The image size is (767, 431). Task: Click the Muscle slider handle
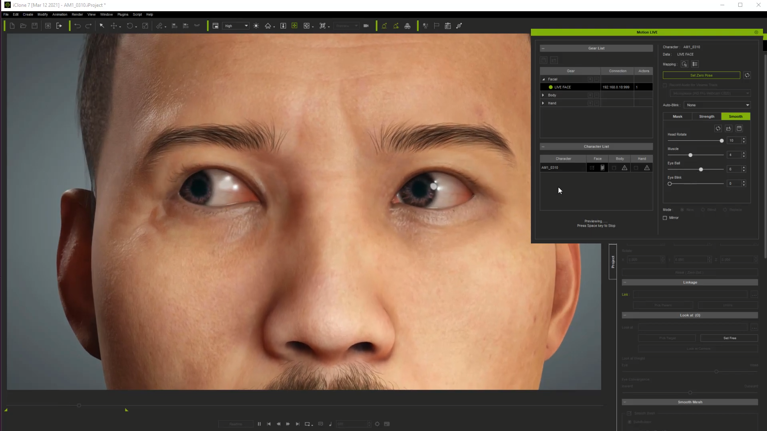690,155
